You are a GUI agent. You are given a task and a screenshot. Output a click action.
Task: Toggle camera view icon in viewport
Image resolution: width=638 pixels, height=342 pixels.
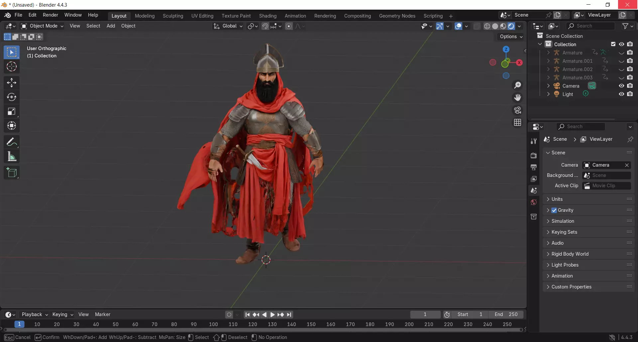517,110
